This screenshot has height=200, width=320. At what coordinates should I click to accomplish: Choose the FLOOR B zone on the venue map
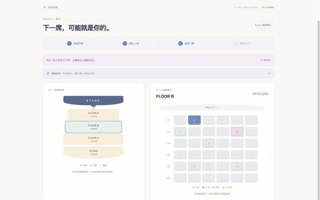(93, 127)
